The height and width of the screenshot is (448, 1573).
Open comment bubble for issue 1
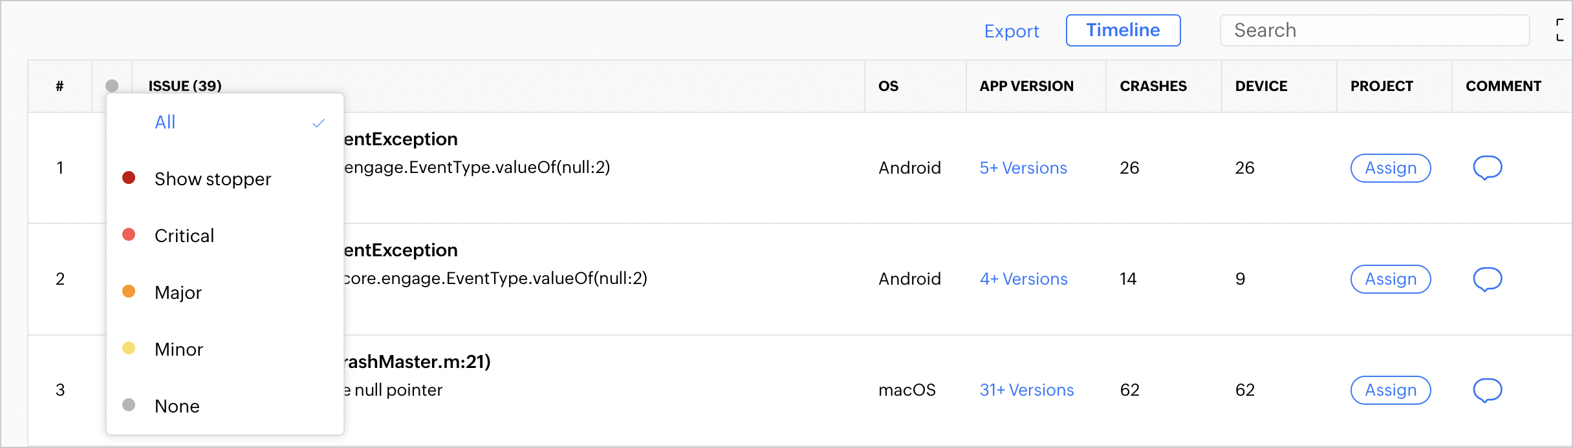(x=1487, y=168)
